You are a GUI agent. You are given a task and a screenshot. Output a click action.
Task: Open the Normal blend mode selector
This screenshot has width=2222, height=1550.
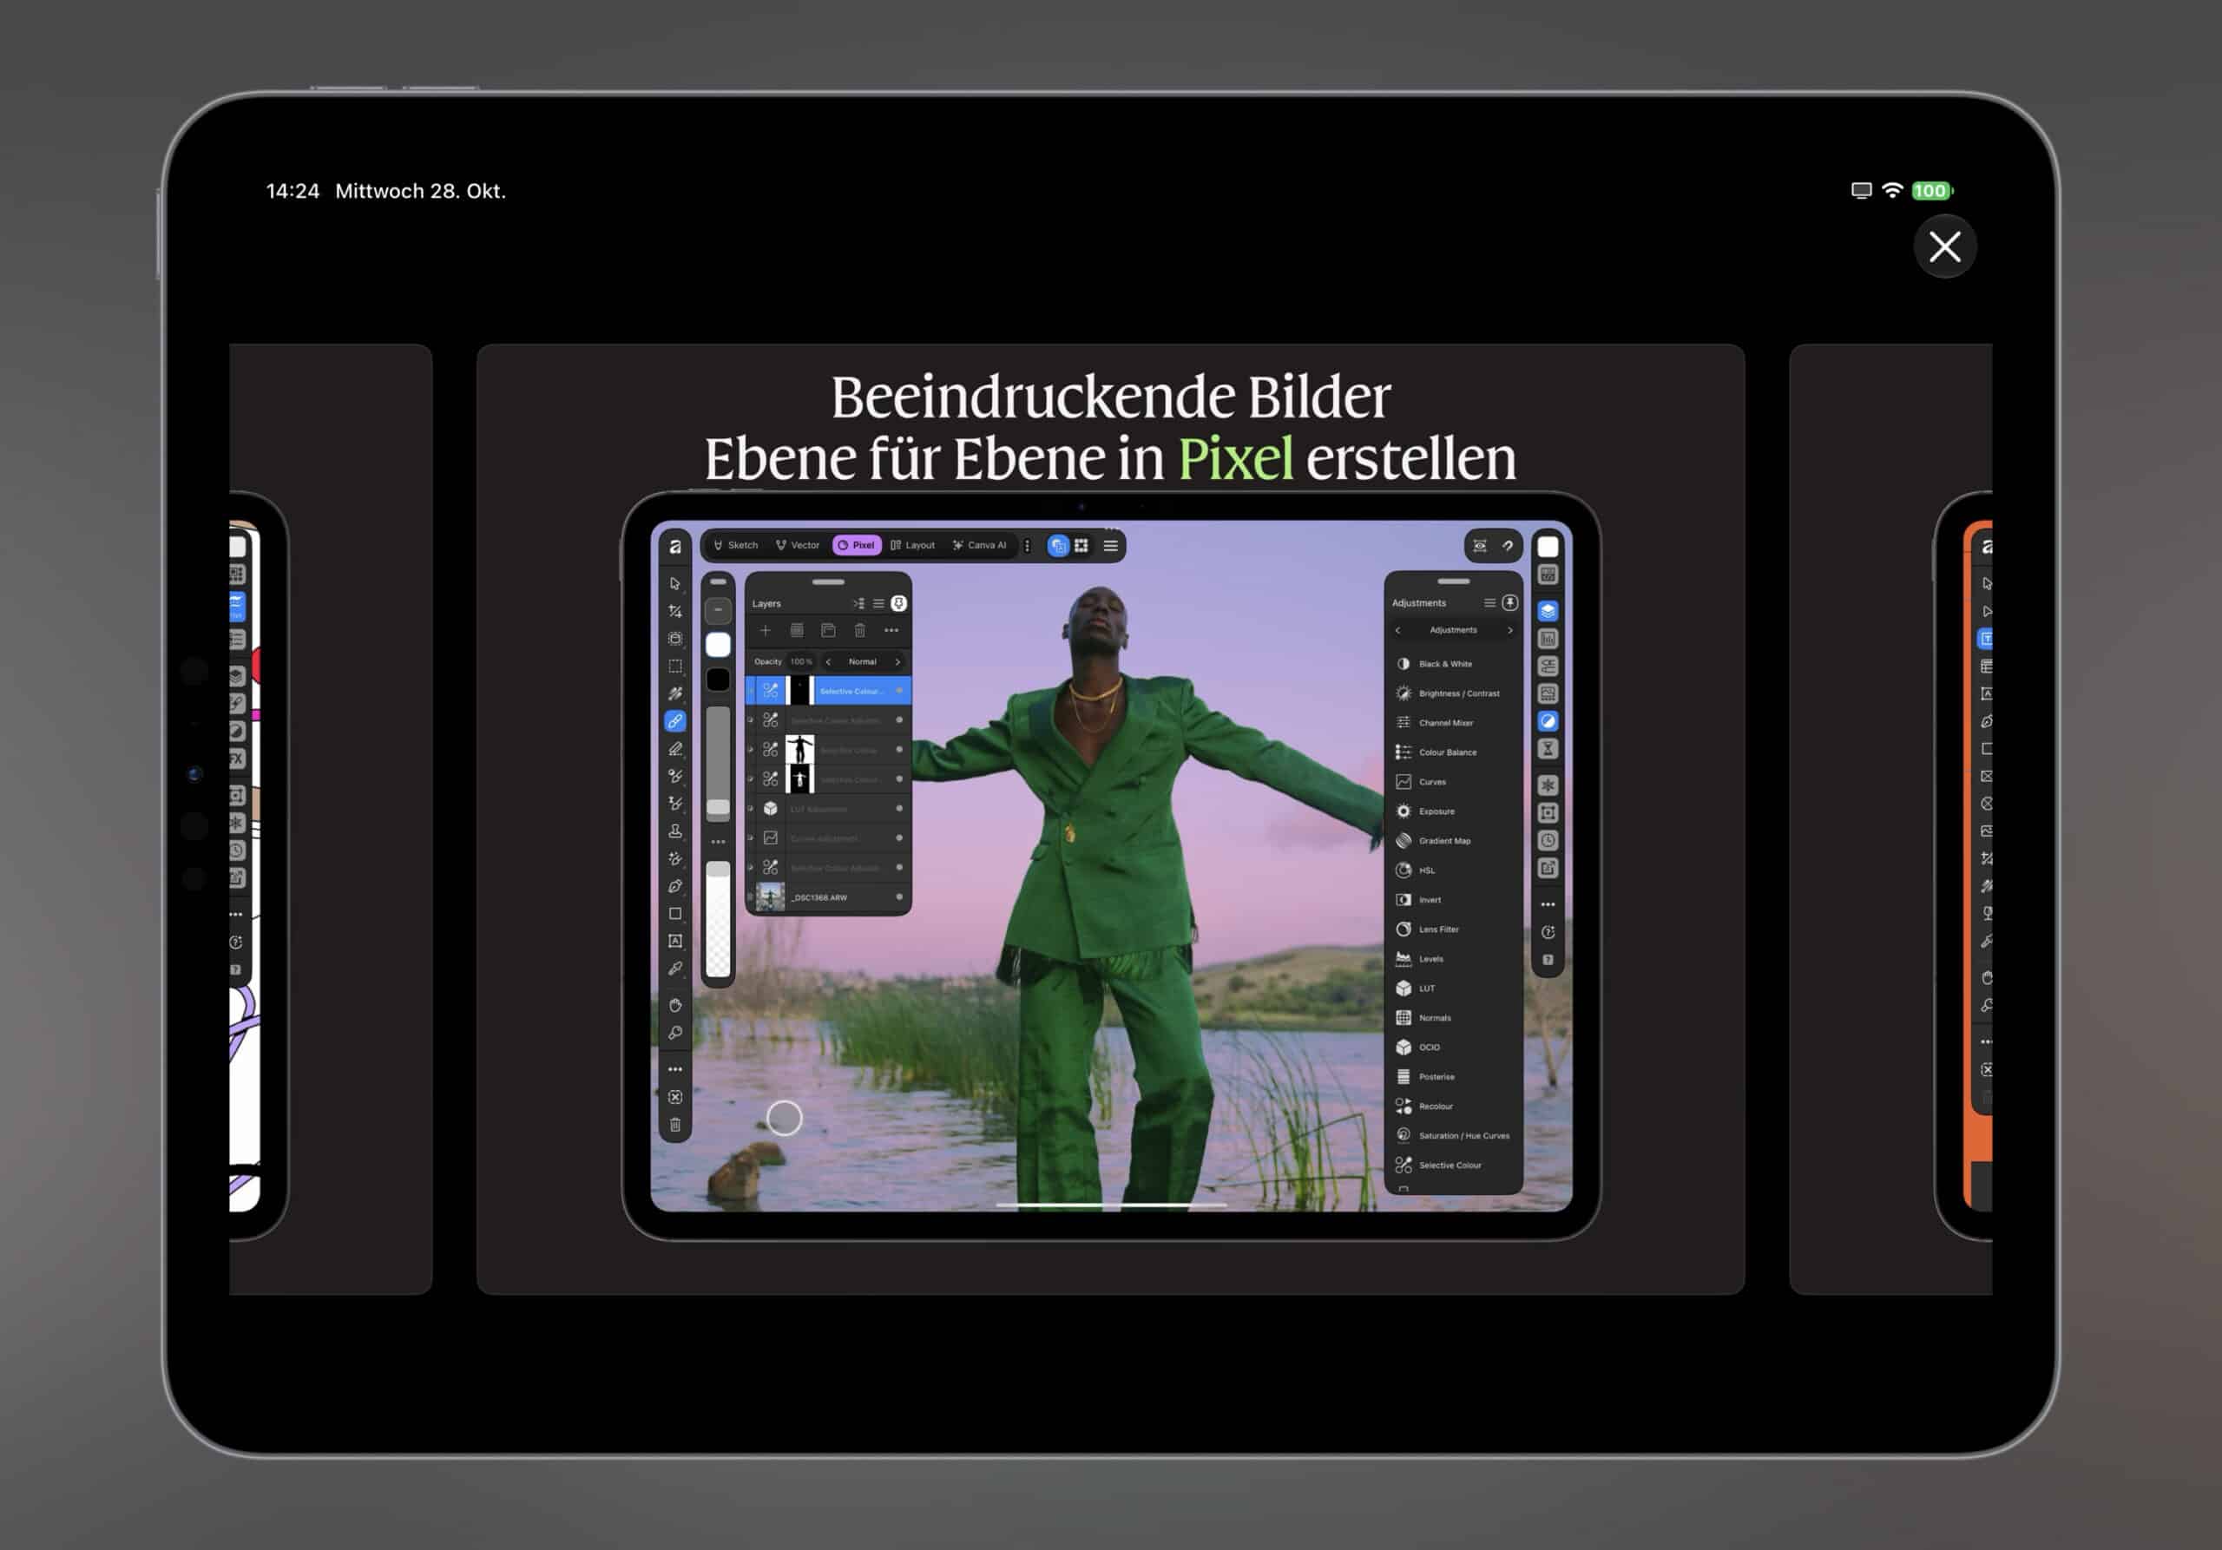862,662
